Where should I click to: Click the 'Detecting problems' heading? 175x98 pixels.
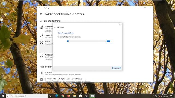(66, 33)
